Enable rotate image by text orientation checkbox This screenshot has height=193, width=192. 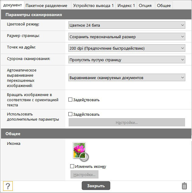[x=70, y=100]
